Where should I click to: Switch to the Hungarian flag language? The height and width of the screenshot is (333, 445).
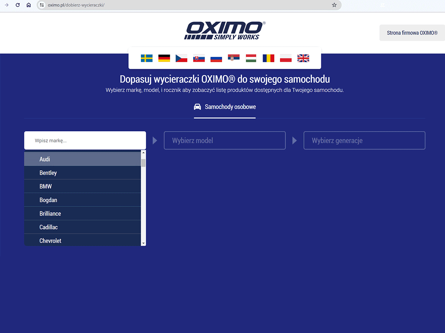[251, 58]
